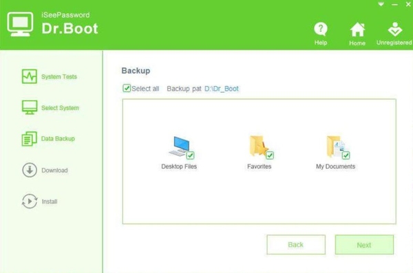Select the Install circular play icon
This screenshot has height=273, width=413.
30,201
